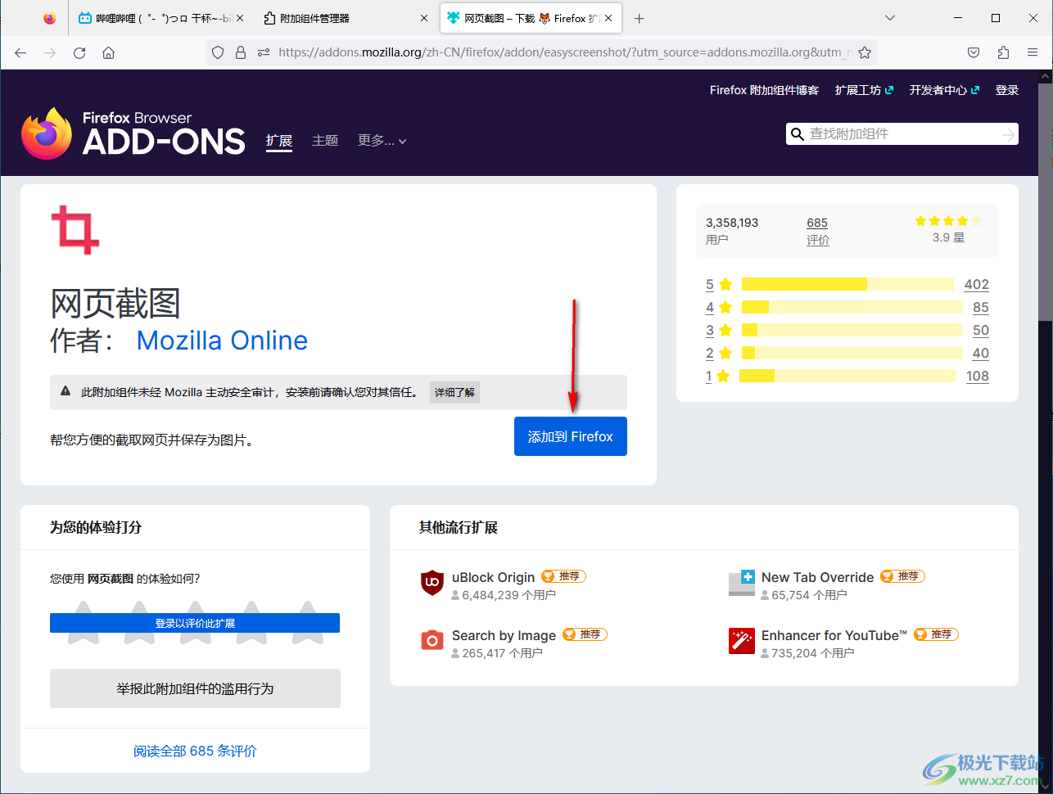Click the 登录 link

pos(1007,90)
